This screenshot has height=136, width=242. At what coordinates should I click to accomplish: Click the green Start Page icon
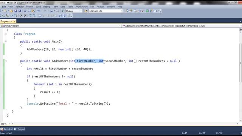(x=147, y=11)
